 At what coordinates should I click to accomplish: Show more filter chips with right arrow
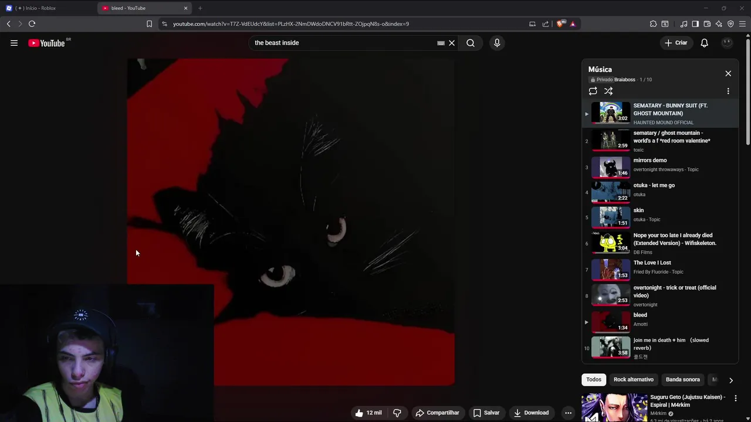tap(730, 380)
